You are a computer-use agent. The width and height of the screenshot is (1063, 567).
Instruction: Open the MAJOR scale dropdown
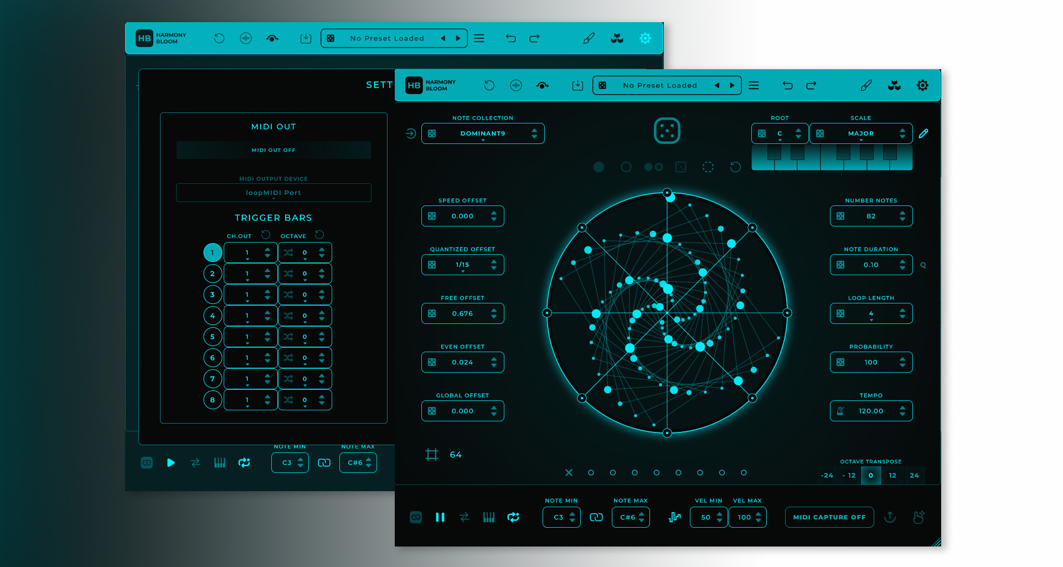point(861,133)
